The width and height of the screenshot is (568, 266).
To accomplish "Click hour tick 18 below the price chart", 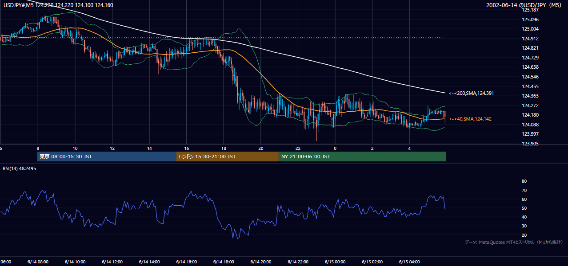I will point(224,148).
